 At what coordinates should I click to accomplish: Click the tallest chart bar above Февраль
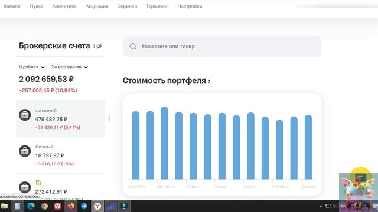click(164, 143)
